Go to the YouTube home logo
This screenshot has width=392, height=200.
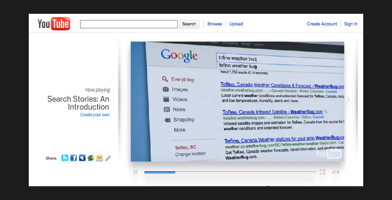click(54, 24)
